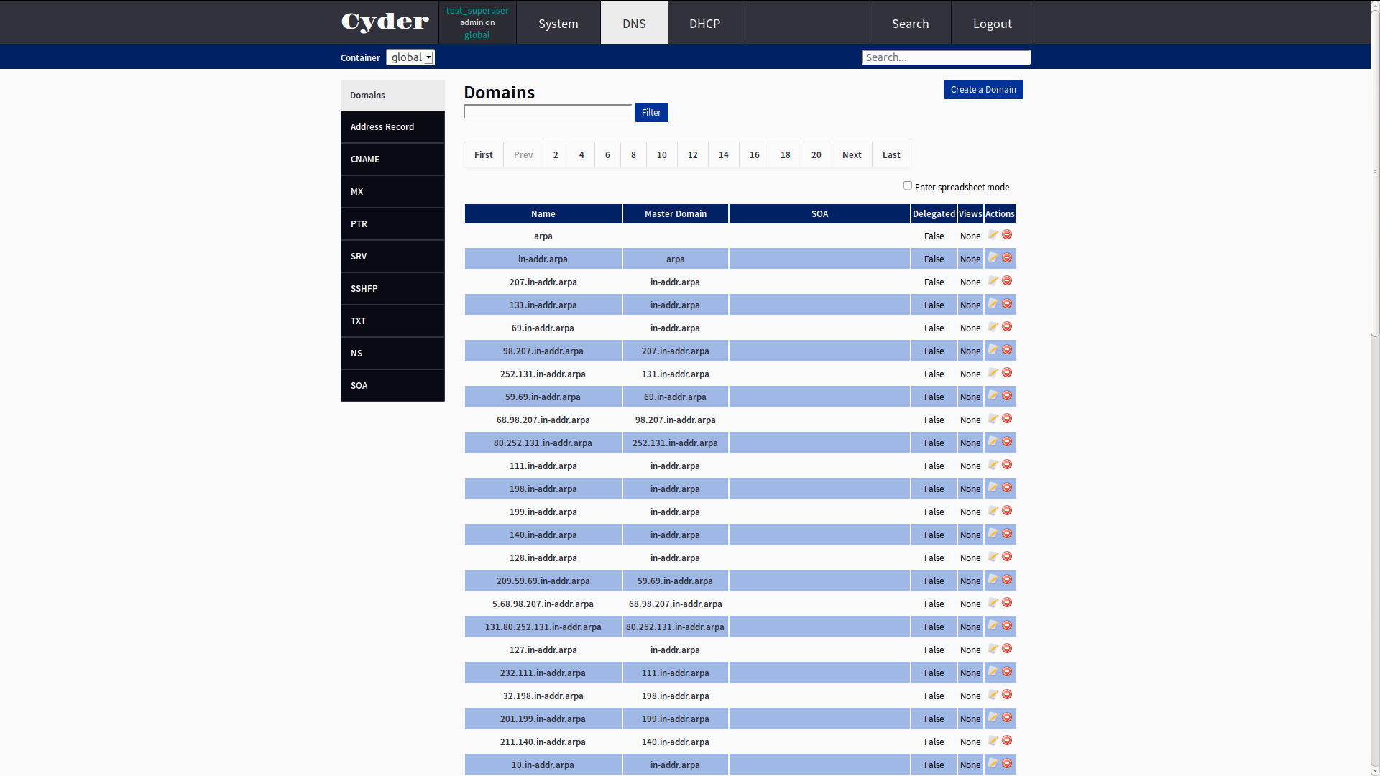Click the top Search input field
This screenshot has width=1380, height=776.
(946, 57)
